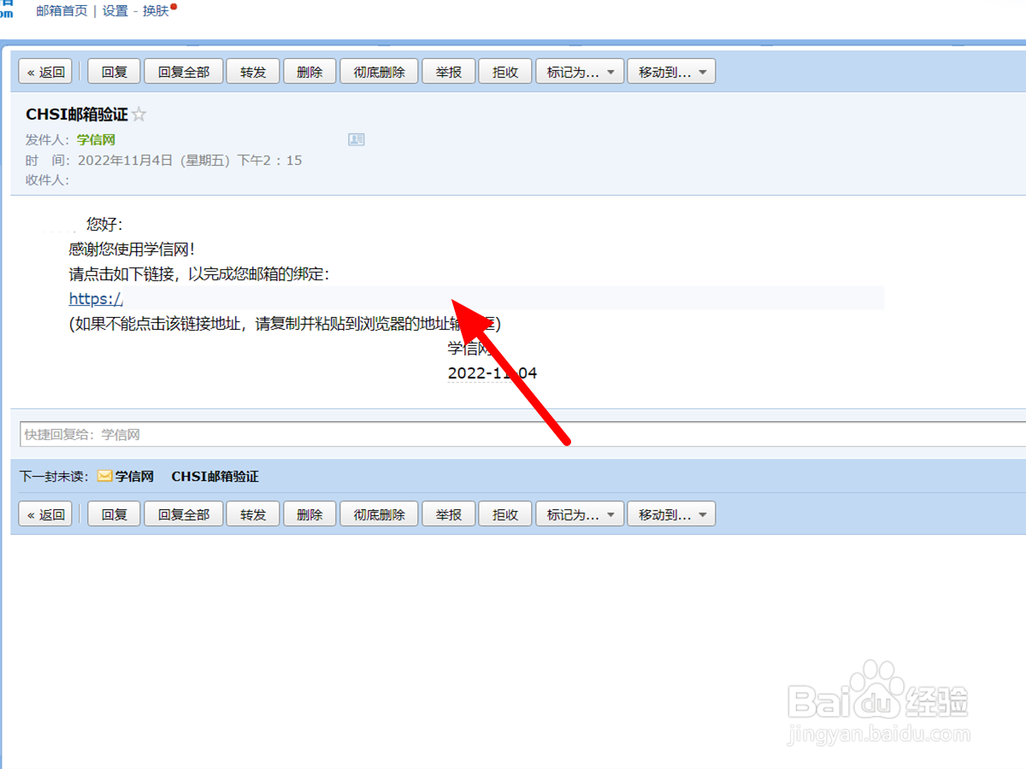This screenshot has height=769, width=1026.
Task: Click next unread sender 学信网
Action: point(134,477)
